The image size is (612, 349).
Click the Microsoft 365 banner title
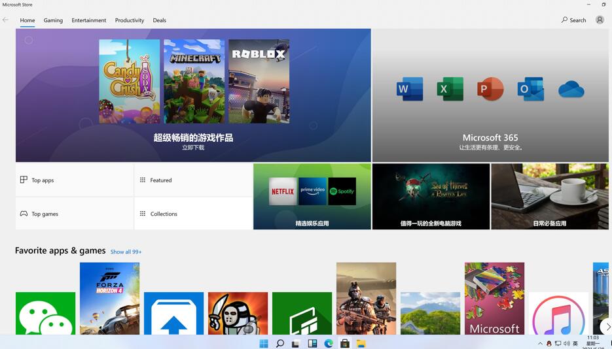point(490,137)
